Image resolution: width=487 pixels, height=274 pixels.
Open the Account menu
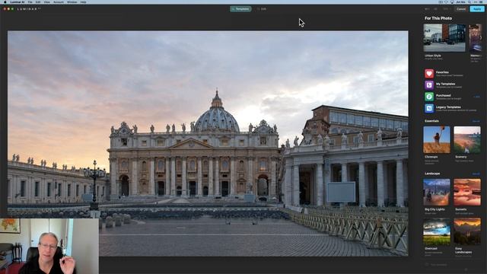pos(59,2)
